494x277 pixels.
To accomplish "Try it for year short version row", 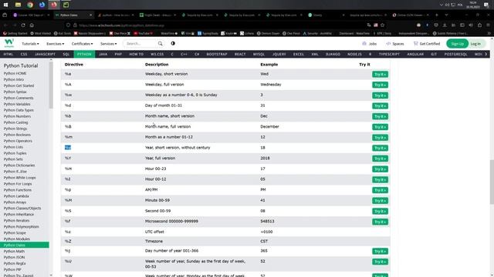I will tap(380, 148).
